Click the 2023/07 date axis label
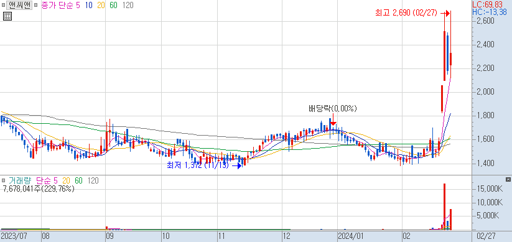This screenshot has width=512, height=242. (14, 236)
